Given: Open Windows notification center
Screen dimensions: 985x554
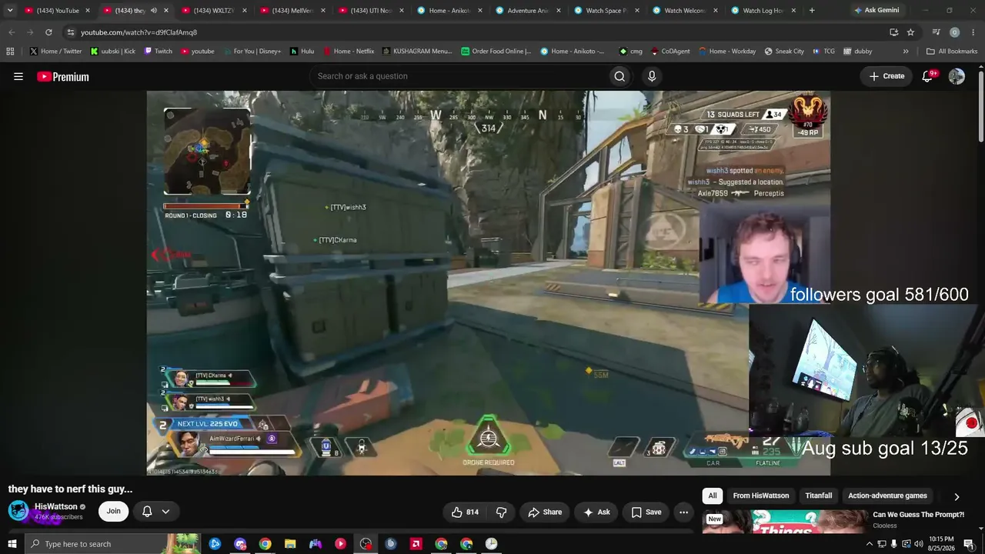Looking at the screenshot, I should [969, 544].
